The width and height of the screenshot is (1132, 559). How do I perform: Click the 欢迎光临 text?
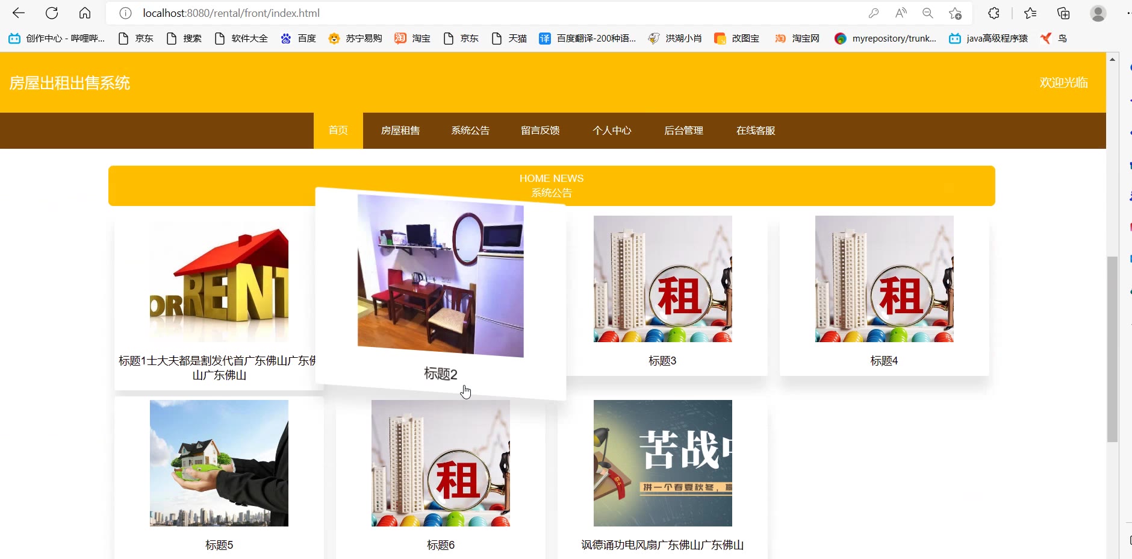tap(1063, 83)
